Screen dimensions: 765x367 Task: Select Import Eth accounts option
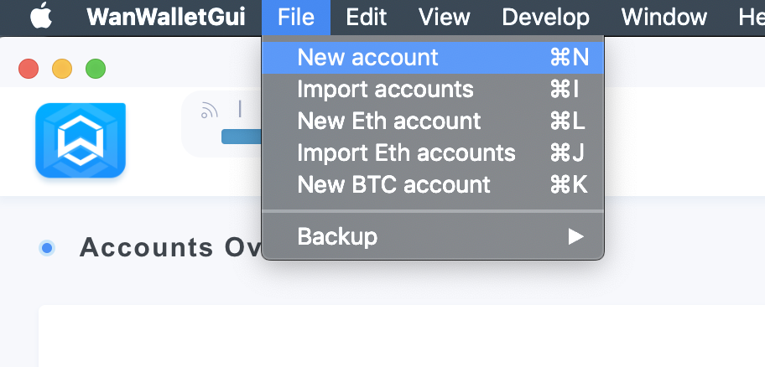(433, 152)
